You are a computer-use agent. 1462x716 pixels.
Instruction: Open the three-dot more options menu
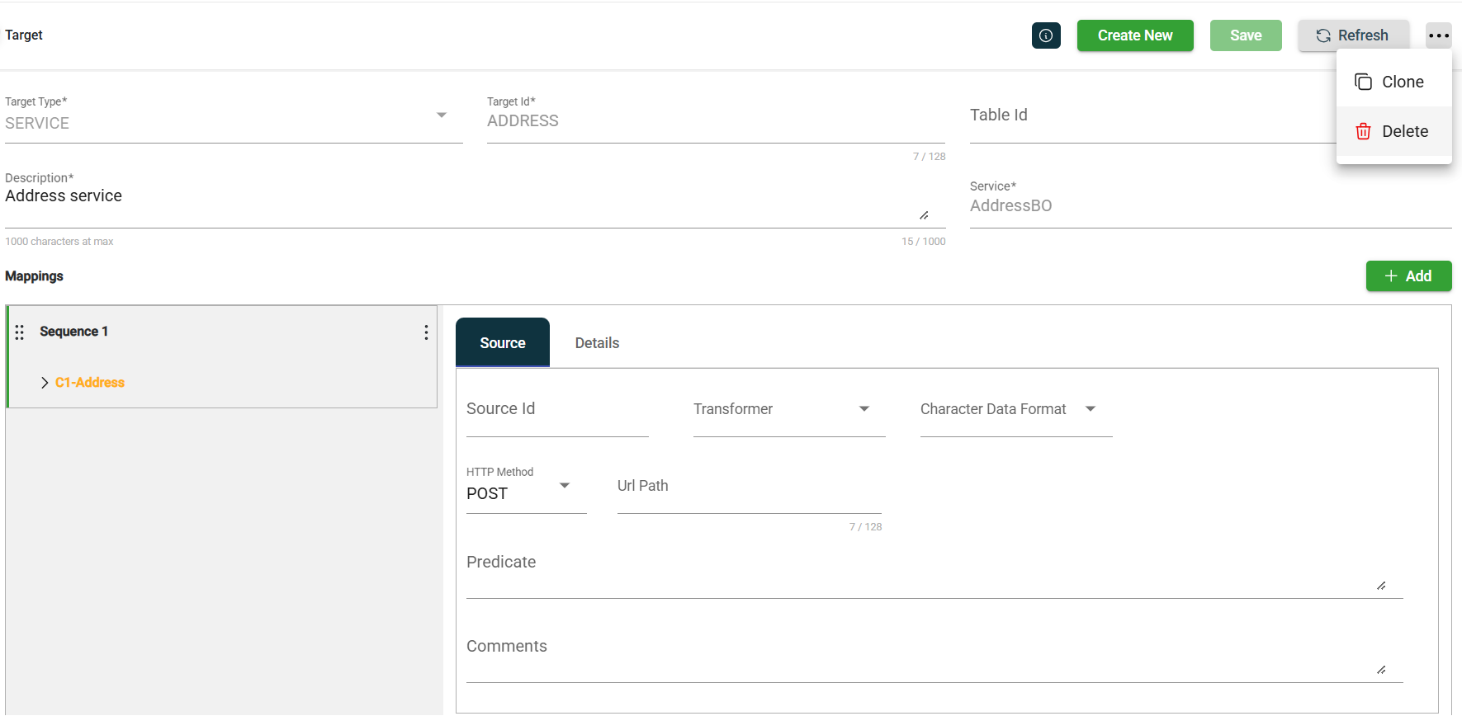(1438, 35)
